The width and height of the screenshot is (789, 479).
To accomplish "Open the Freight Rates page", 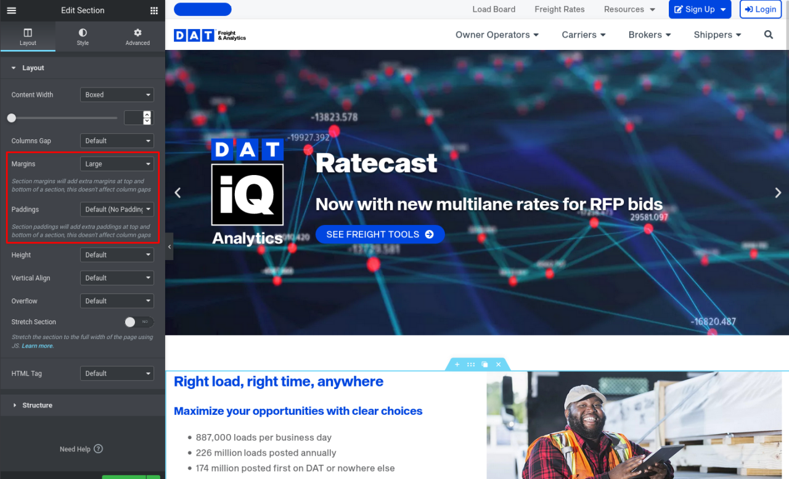I will click(560, 9).
